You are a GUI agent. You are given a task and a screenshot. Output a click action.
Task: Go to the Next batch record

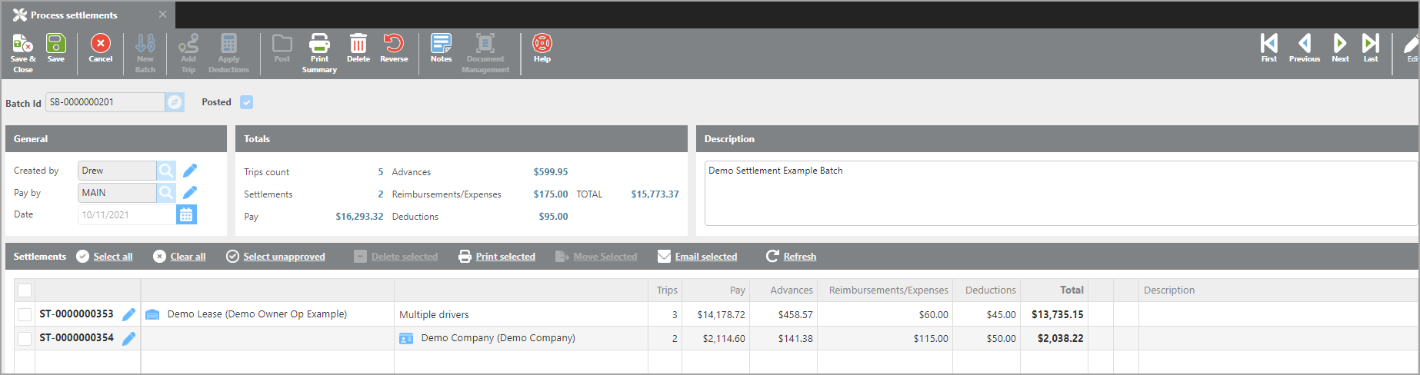tap(1340, 45)
